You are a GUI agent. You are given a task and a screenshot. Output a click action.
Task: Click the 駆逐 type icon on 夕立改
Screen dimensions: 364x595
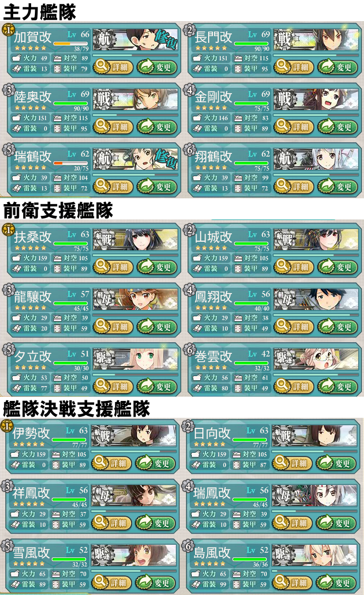[x=103, y=359]
